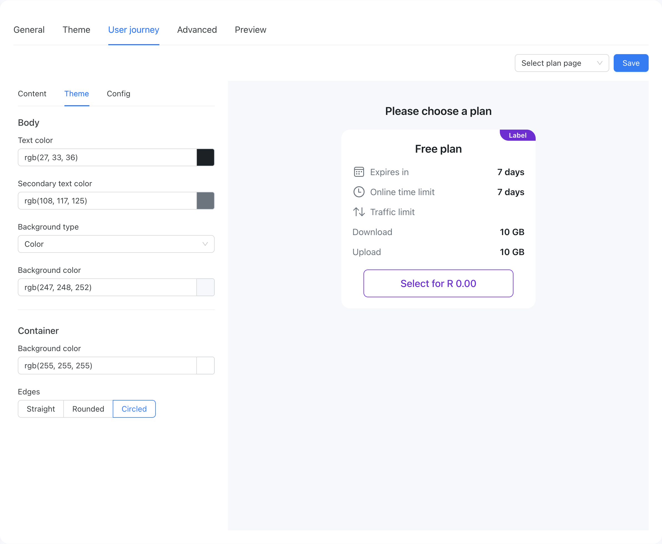Click the clock icon beside Online time limit
Screen dimensions: 662x544
[x=358, y=192]
